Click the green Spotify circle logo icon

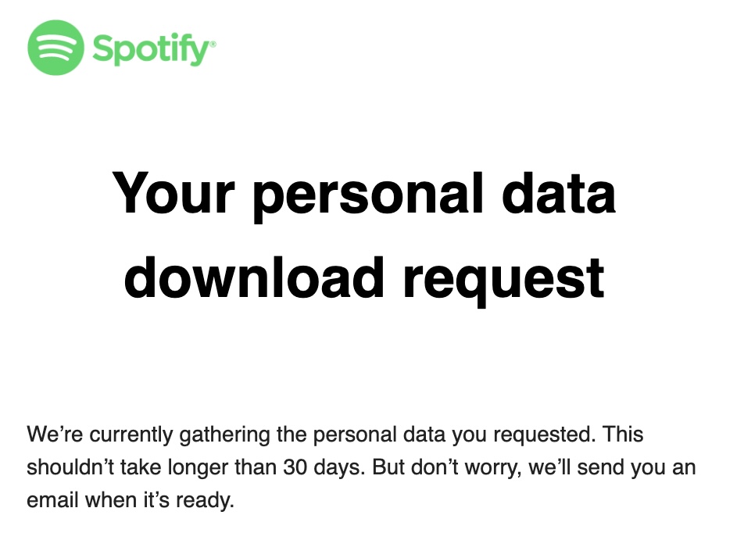(55, 48)
